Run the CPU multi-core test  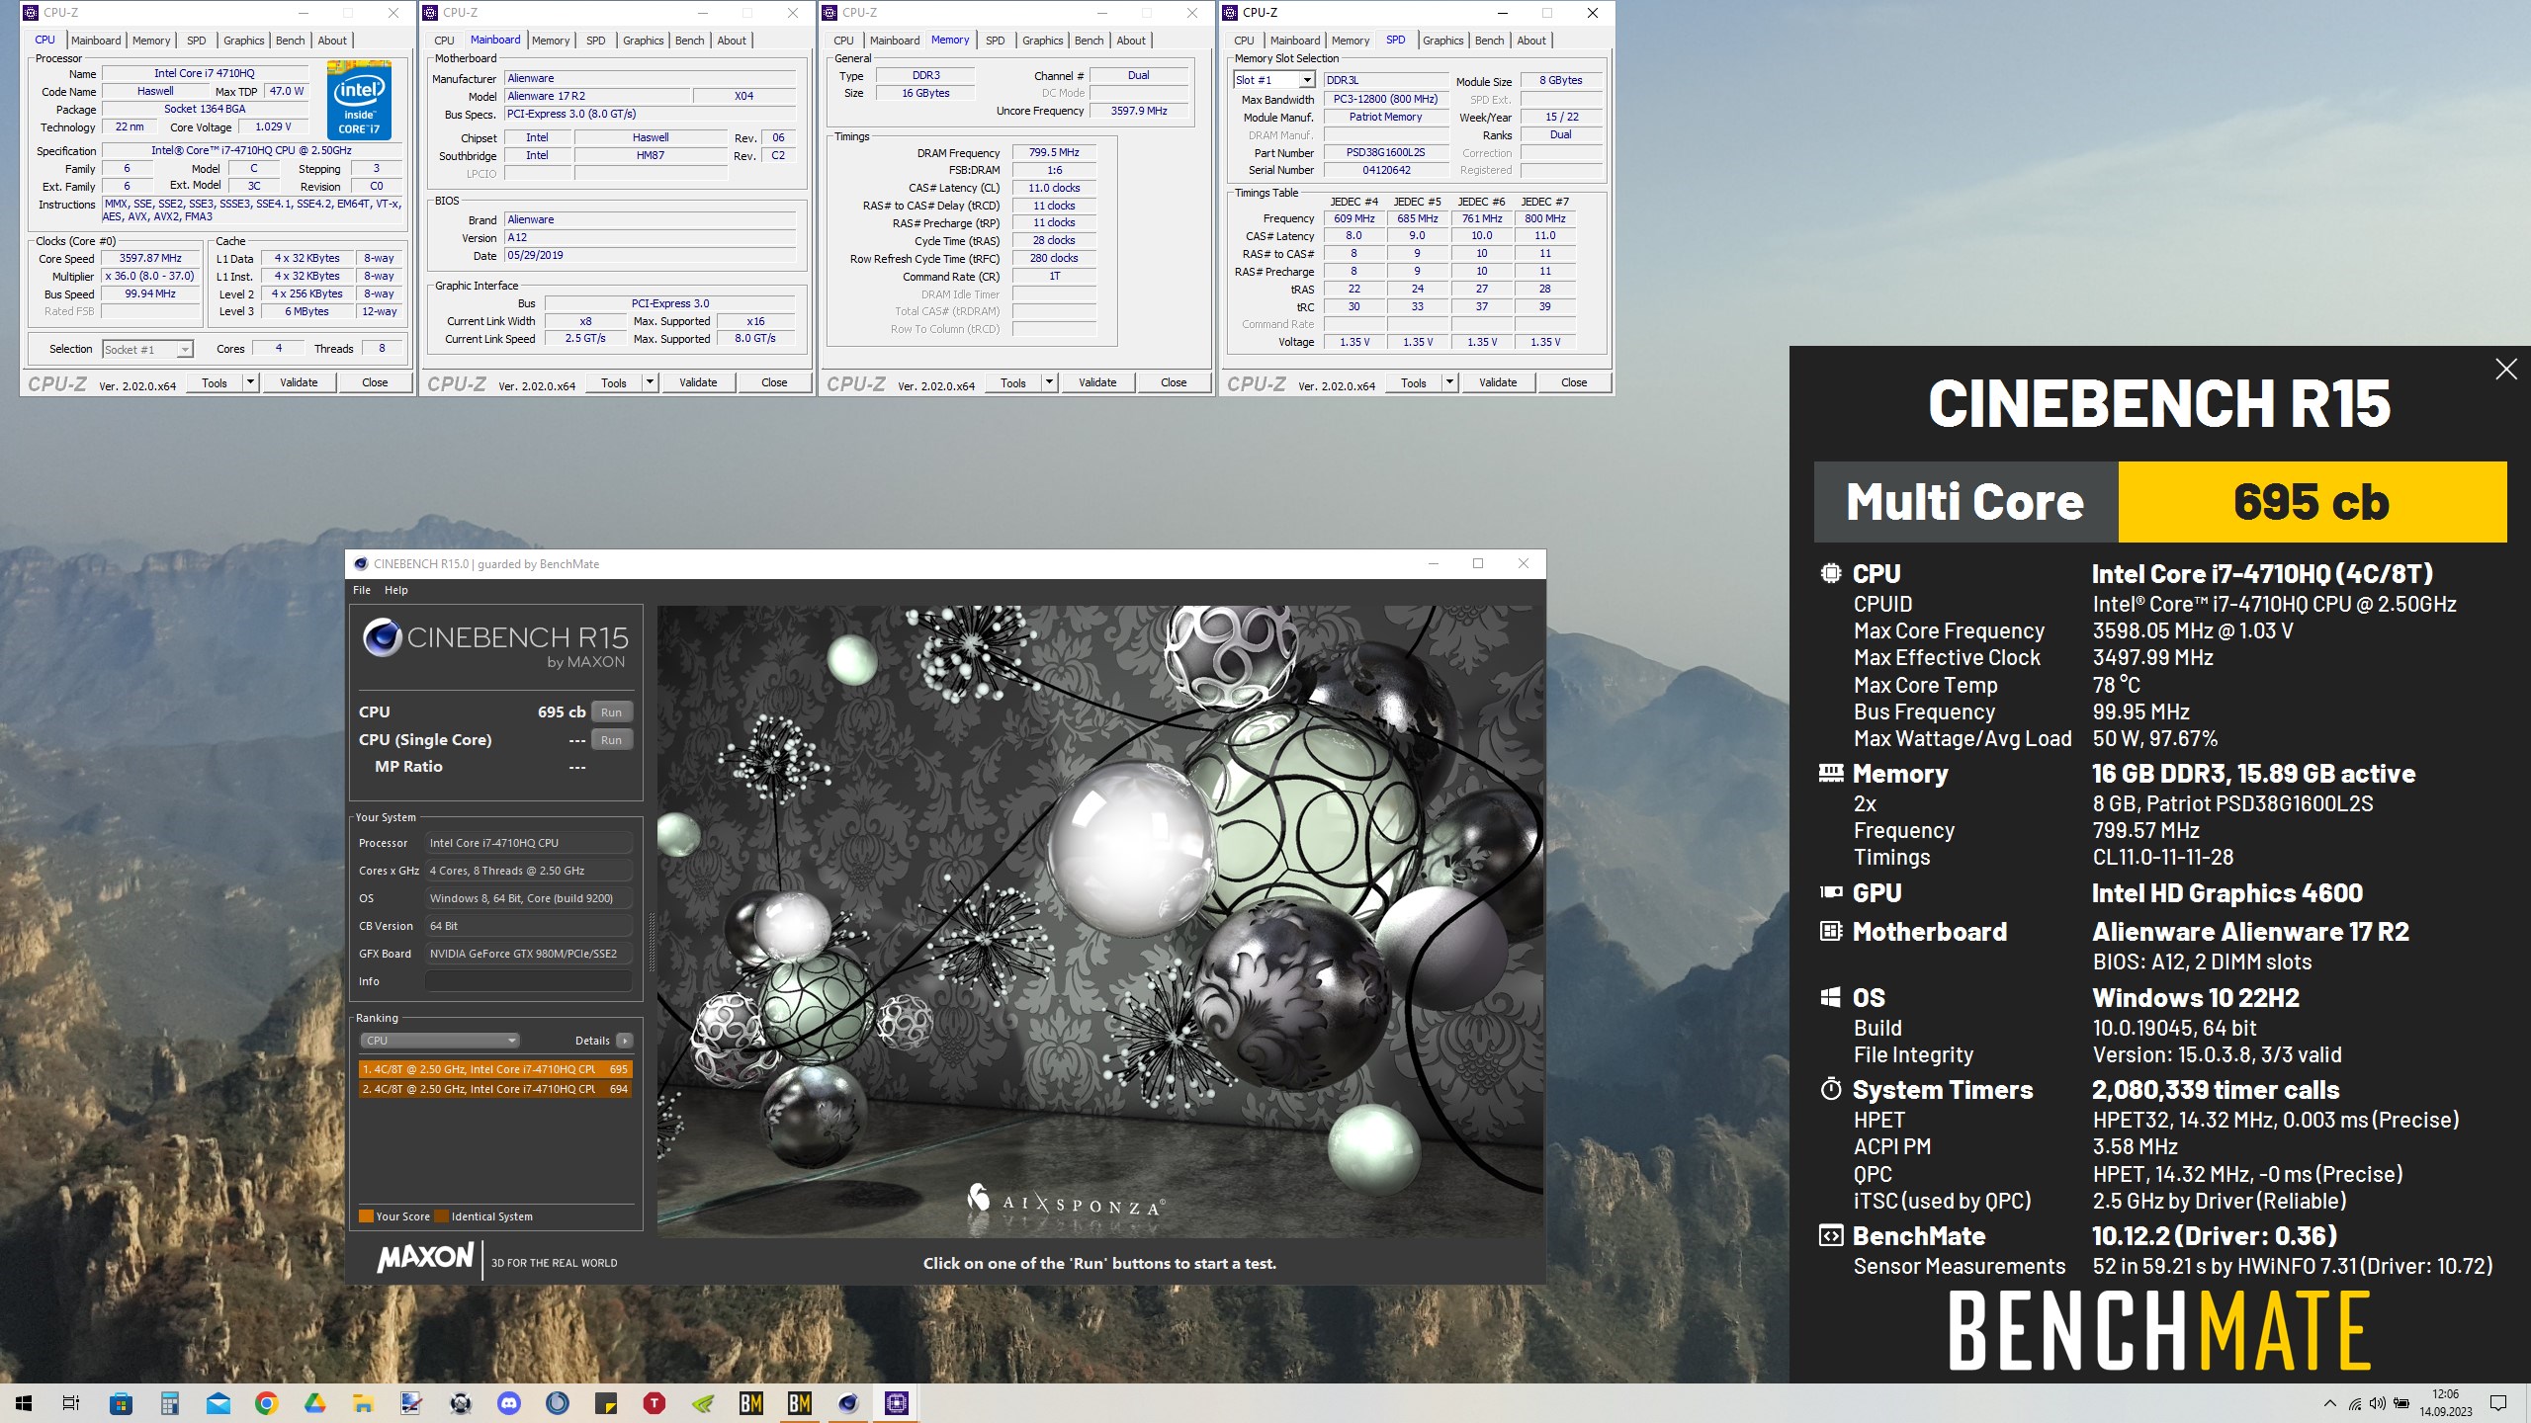click(612, 712)
